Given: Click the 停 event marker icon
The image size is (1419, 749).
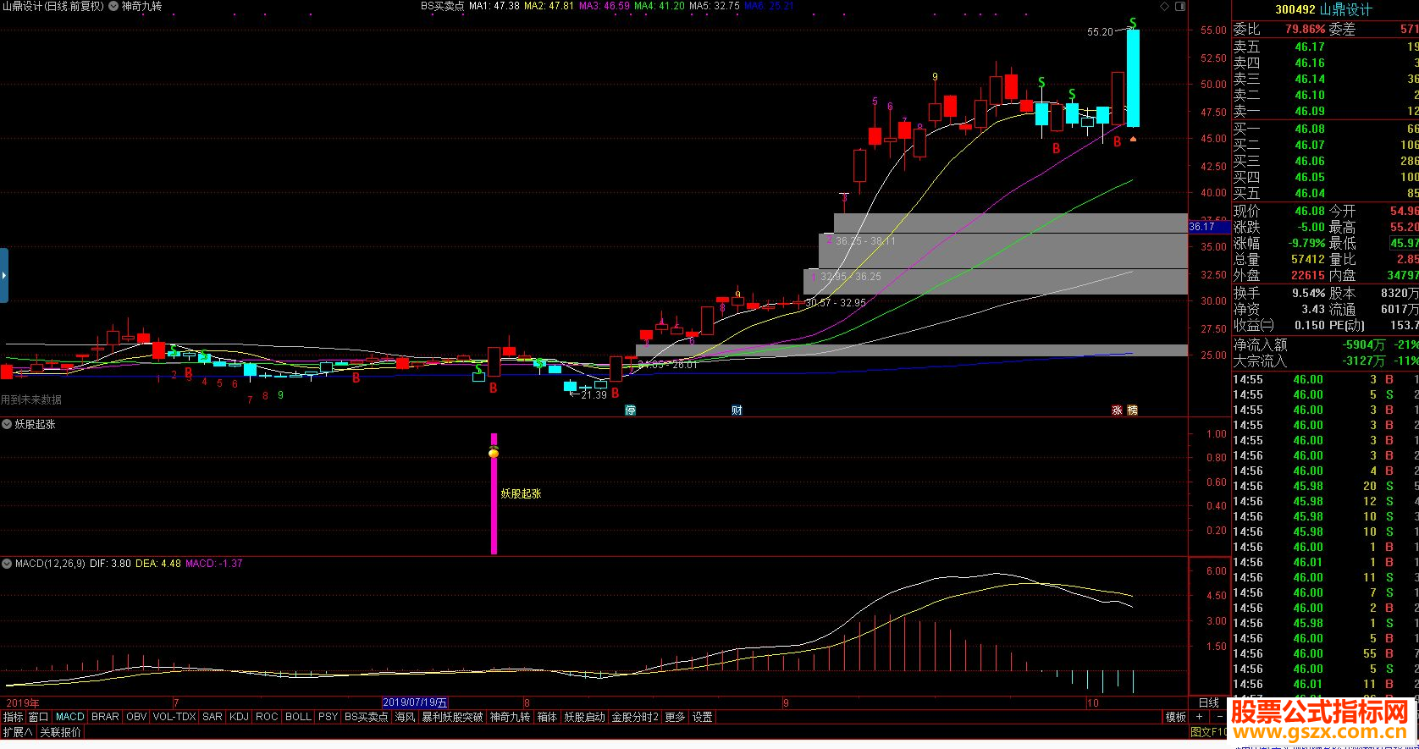Looking at the screenshot, I should click(630, 410).
